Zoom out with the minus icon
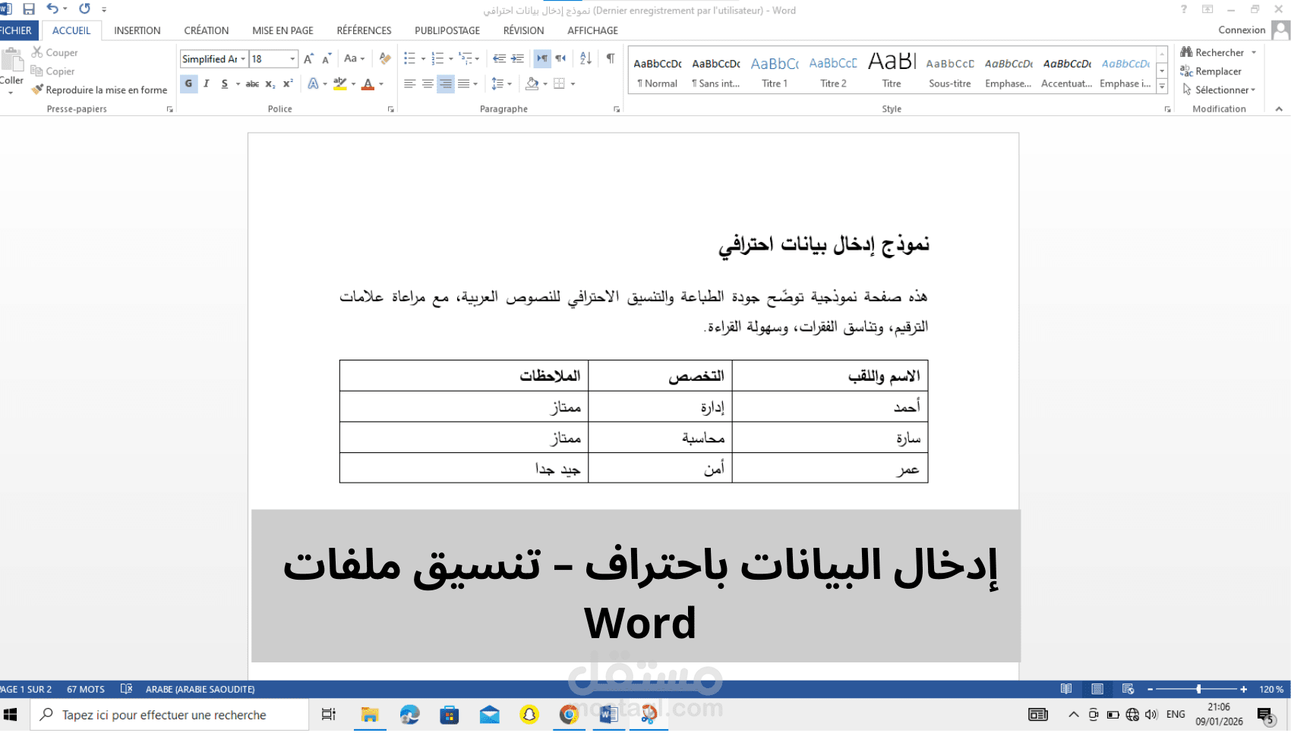1291x736 pixels. point(1150,689)
